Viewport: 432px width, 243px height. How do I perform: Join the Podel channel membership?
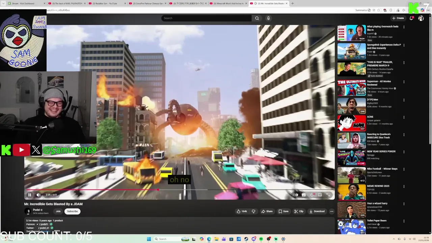(x=58, y=211)
